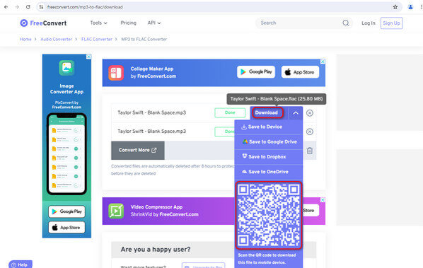The width and height of the screenshot is (423, 268).
Task: Bookmark this page with the star icon
Action: (395, 7)
